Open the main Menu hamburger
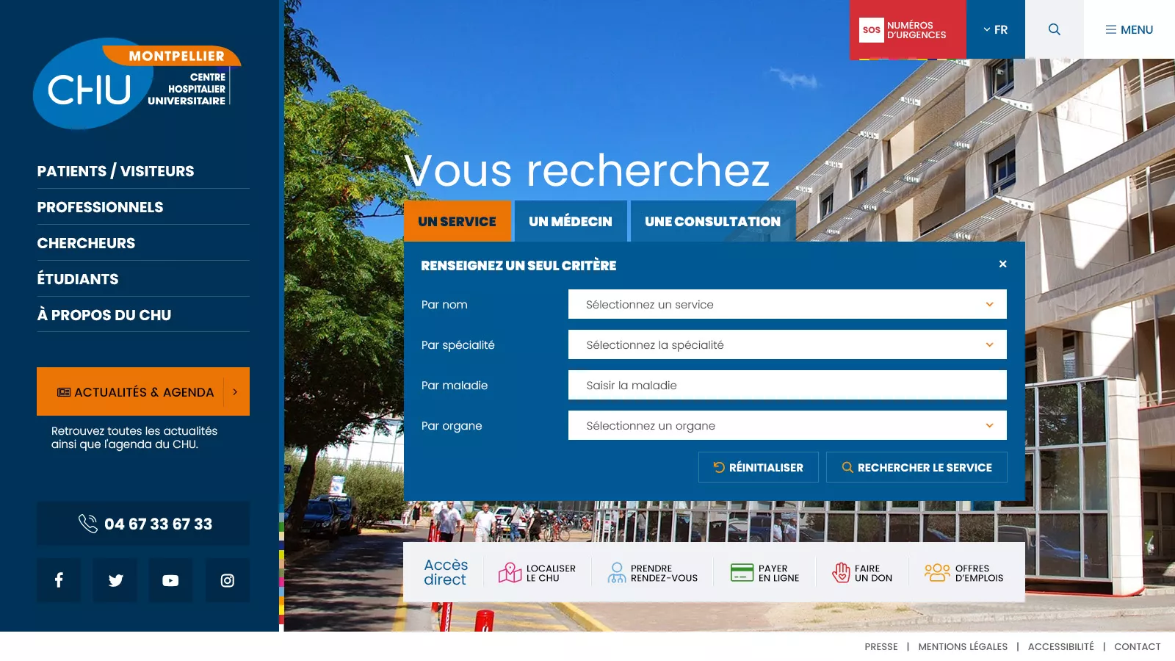Image resolution: width=1175 pixels, height=661 pixels. click(x=1129, y=29)
